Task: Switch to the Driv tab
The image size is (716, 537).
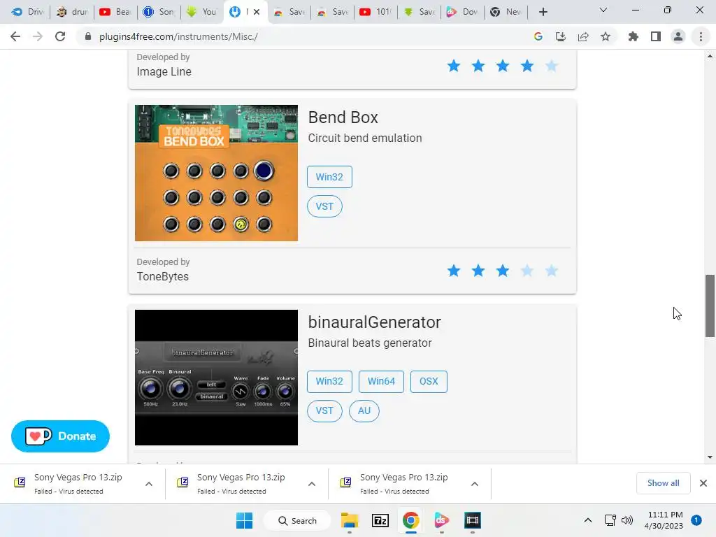Action: point(27,12)
